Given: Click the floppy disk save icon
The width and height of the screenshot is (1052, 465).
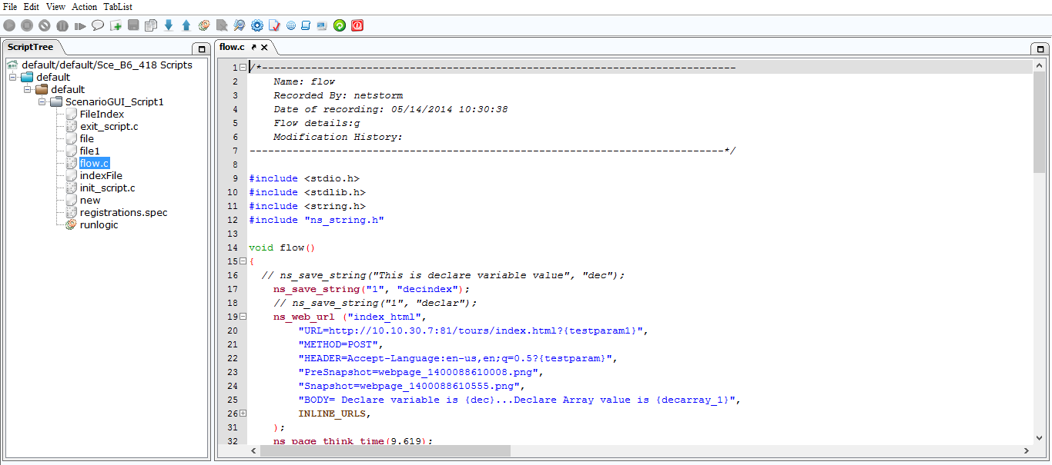Looking at the screenshot, I should click(x=134, y=25).
